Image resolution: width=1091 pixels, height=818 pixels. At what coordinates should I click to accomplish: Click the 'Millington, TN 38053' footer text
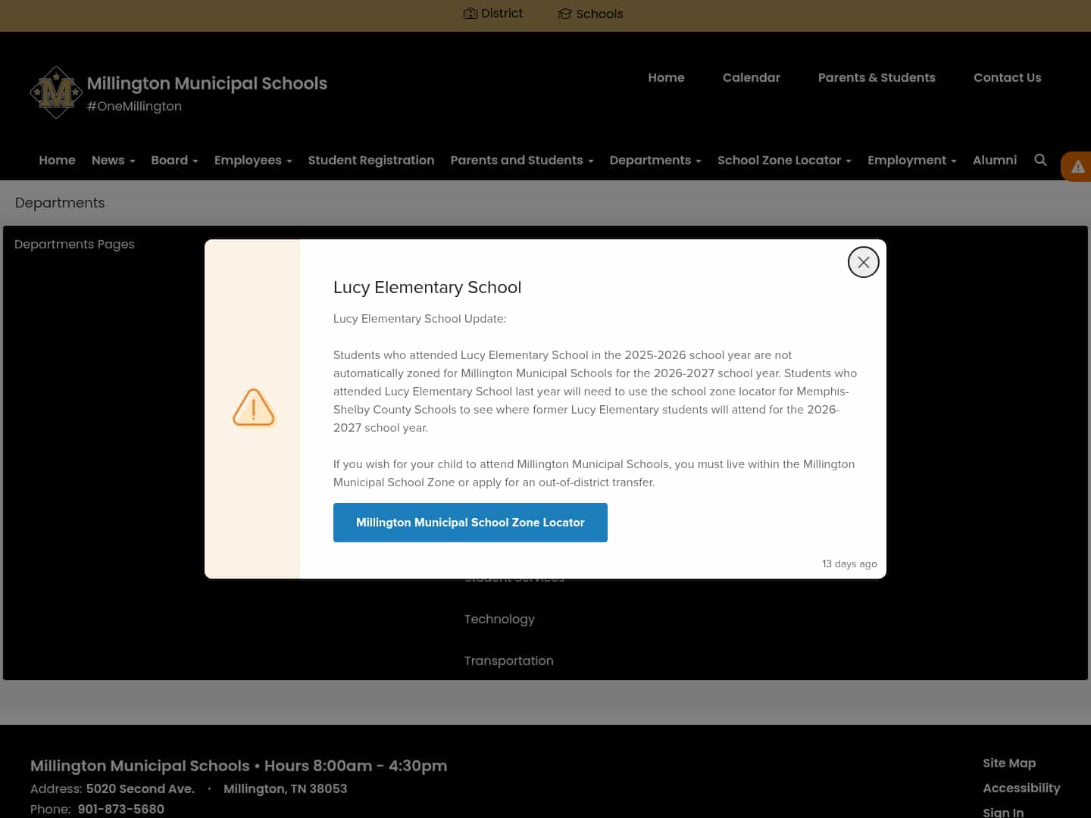(285, 788)
